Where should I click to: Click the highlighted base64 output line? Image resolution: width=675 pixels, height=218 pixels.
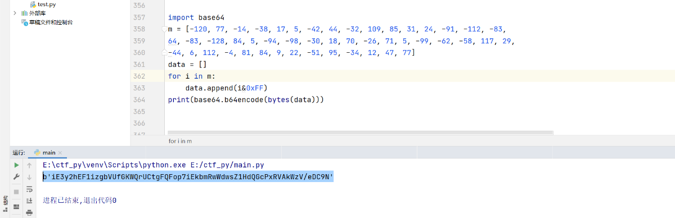(188, 177)
